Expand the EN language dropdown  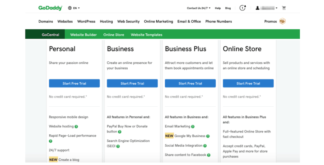coord(76,8)
